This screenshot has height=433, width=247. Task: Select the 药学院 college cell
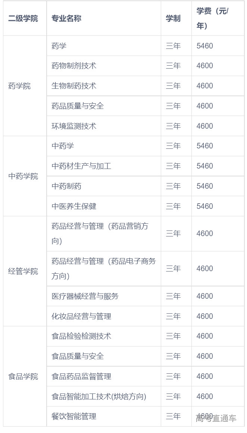19,86
